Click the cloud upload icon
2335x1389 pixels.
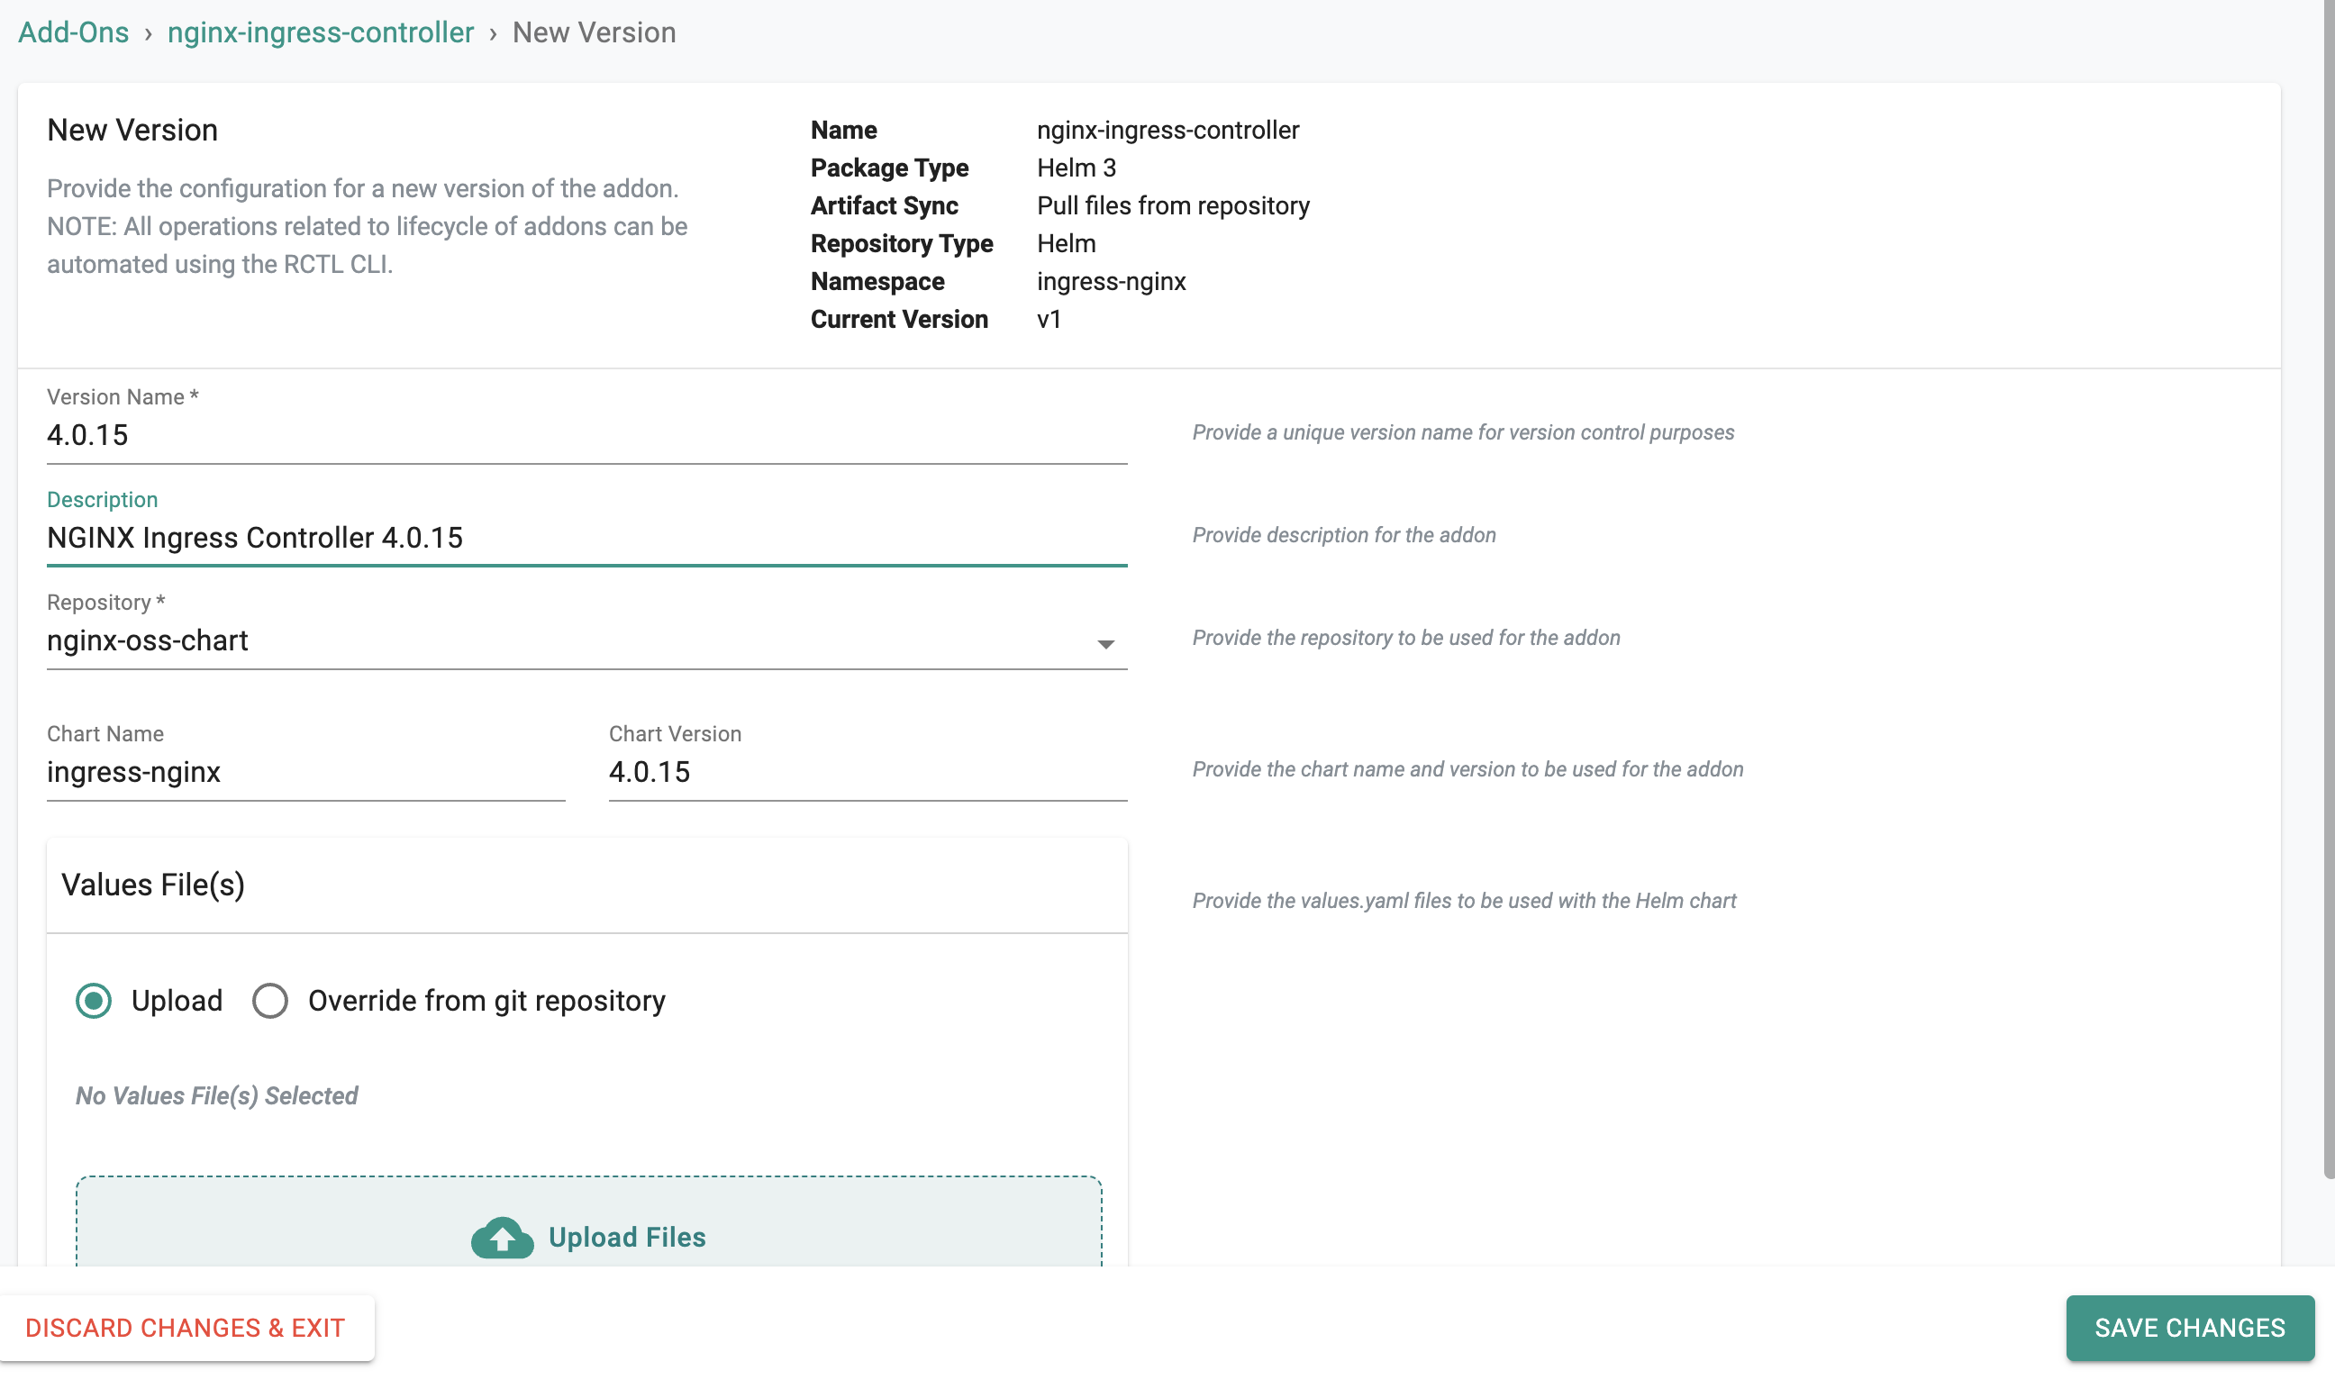pos(503,1238)
